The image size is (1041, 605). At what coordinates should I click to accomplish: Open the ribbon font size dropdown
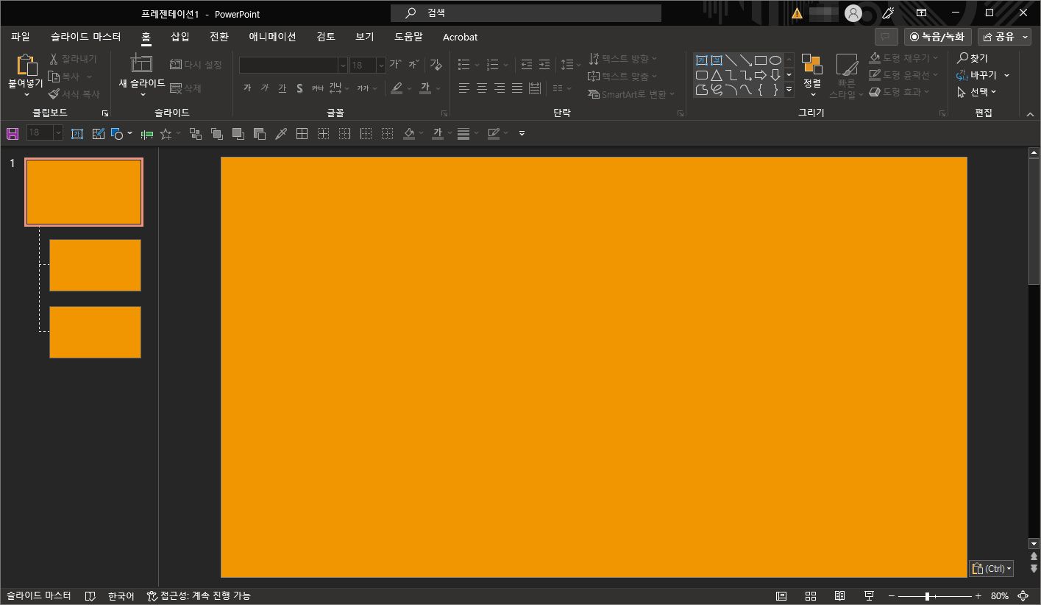coord(380,66)
